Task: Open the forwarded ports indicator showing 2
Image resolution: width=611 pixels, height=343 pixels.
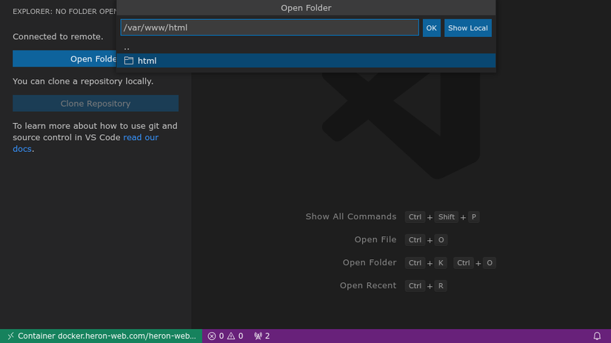Action: [x=261, y=336]
